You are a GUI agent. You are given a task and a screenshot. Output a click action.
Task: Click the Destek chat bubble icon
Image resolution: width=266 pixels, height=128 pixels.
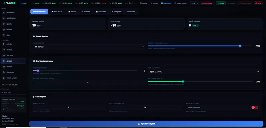[x=141, y=3]
